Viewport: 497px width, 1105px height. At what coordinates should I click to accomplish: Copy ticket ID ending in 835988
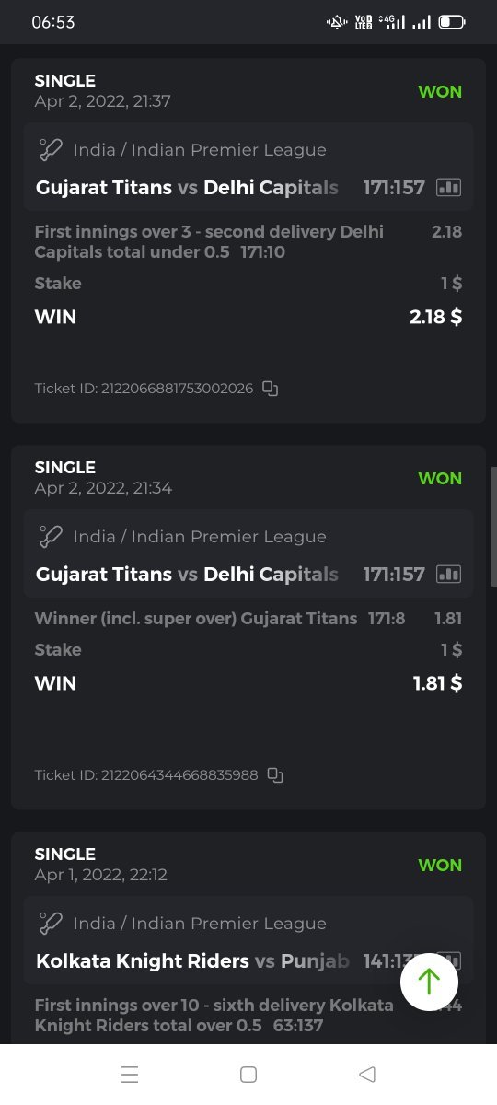click(x=274, y=775)
